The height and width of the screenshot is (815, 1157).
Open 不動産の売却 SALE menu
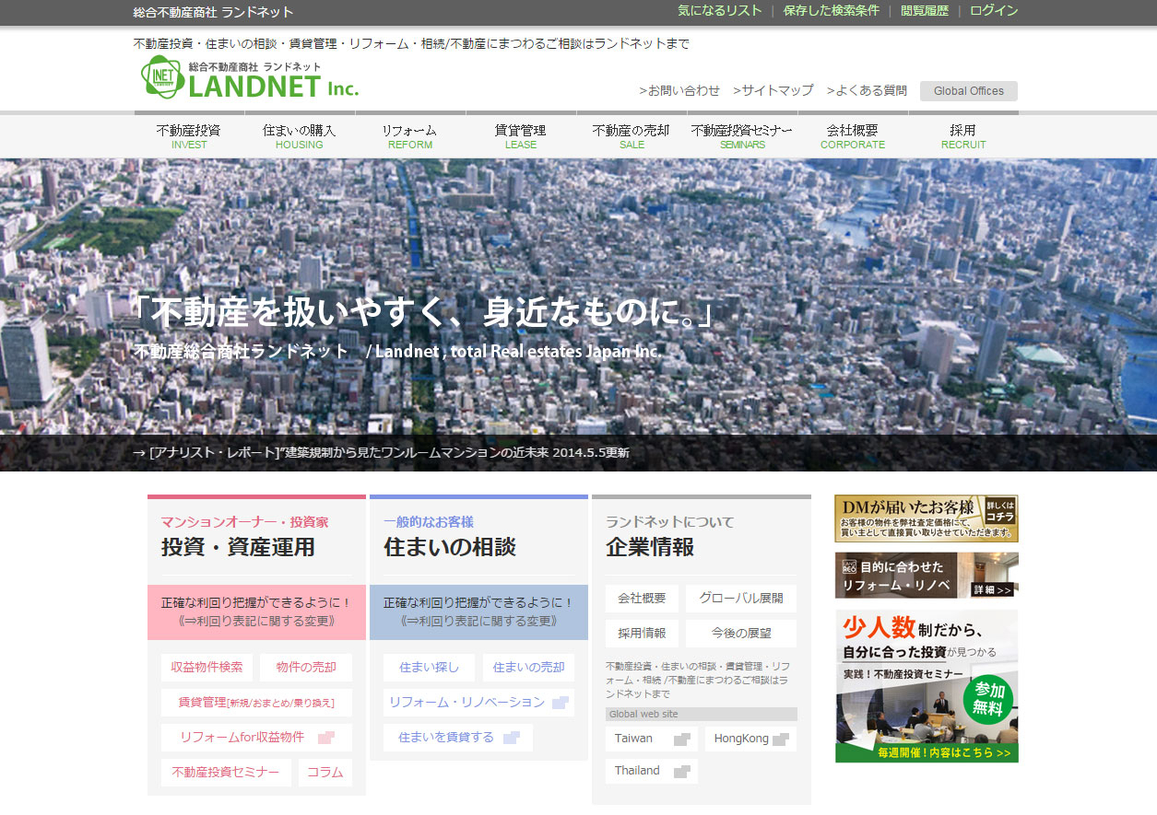point(632,136)
